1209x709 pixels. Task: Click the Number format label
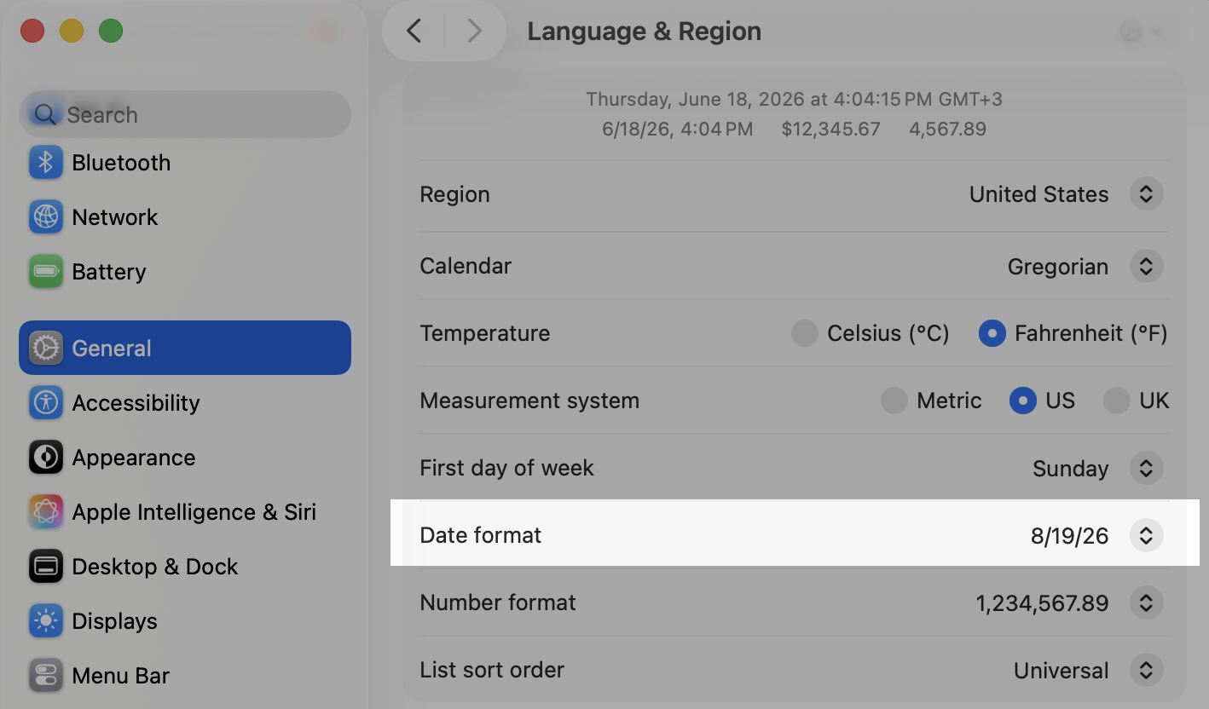(x=498, y=602)
